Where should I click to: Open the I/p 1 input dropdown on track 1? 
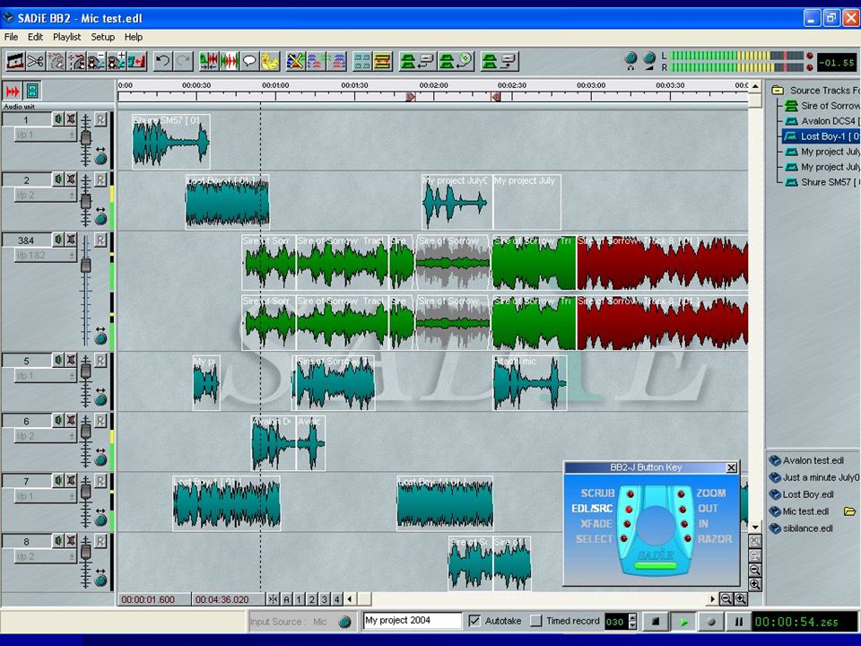(45, 135)
